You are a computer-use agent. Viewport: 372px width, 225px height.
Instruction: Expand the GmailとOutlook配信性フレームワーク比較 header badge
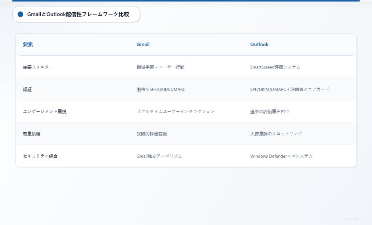point(76,14)
